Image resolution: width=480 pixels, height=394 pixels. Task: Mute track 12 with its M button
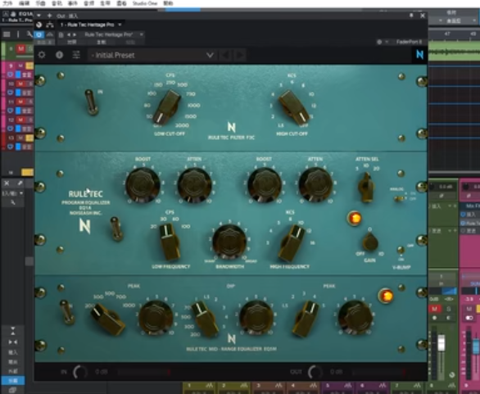20,120
